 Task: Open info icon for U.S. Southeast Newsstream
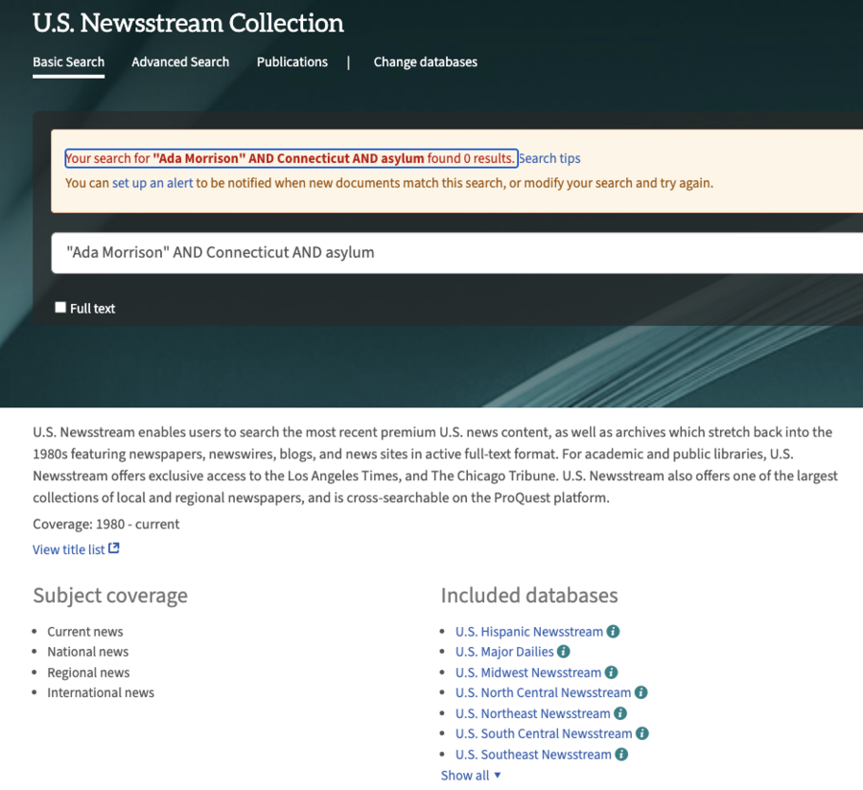coord(622,755)
